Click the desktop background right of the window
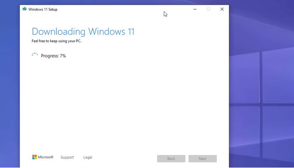The image size is (294, 168). point(260,25)
